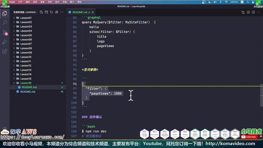Open Spotlight search in menu bar

[248, 2]
